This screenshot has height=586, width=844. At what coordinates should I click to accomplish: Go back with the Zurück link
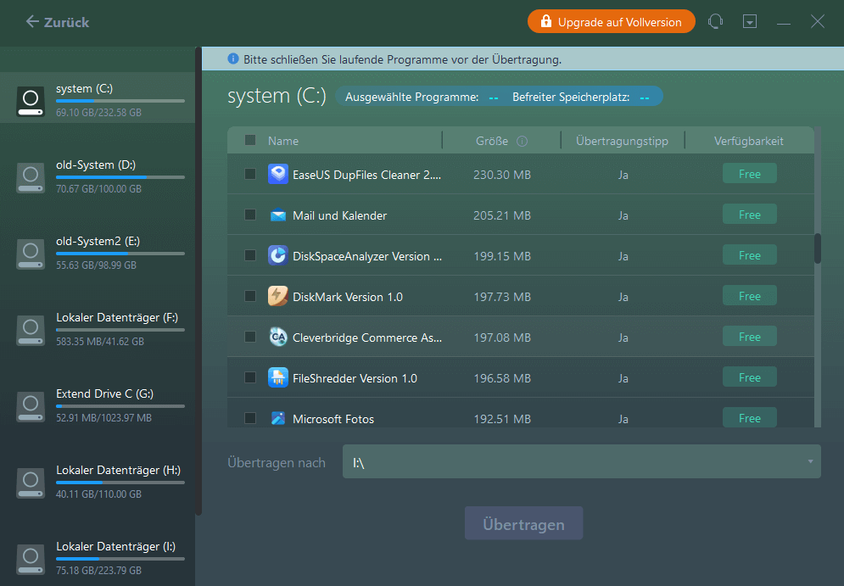[58, 22]
